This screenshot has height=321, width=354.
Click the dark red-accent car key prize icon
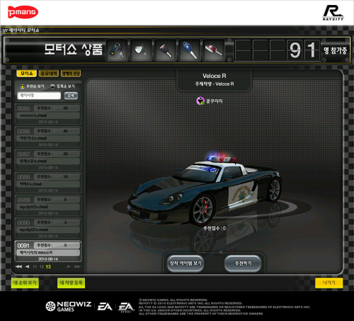[x=166, y=50]
